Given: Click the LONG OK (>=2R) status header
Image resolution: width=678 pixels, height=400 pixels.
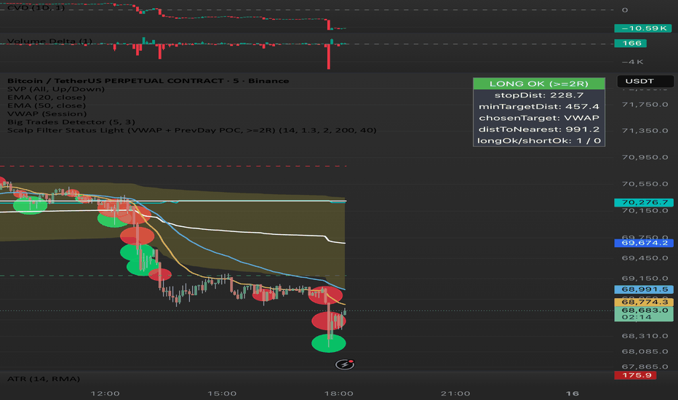Looking at the screenshot, I should (x=539, y=84).
